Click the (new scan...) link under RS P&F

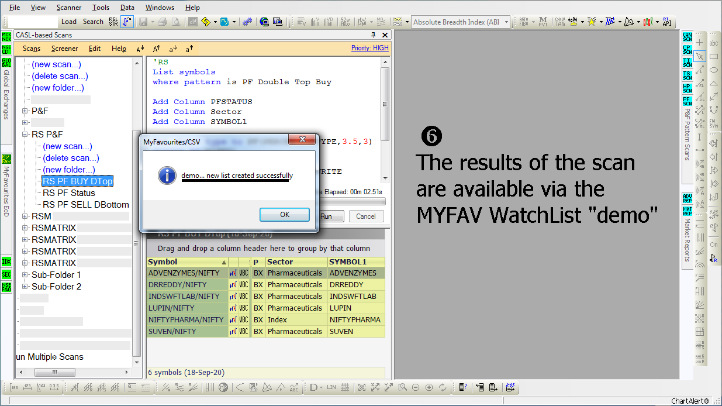[x=67, y=146]
